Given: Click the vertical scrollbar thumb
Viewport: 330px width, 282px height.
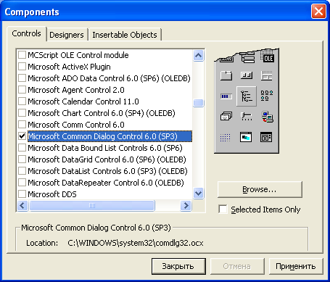Looking at the screenshot, I should coord(199,103).
